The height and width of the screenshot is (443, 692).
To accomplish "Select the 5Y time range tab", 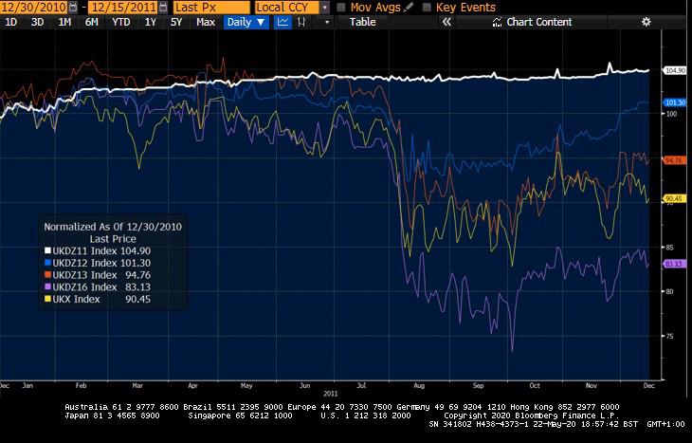I will coord(175,22).
